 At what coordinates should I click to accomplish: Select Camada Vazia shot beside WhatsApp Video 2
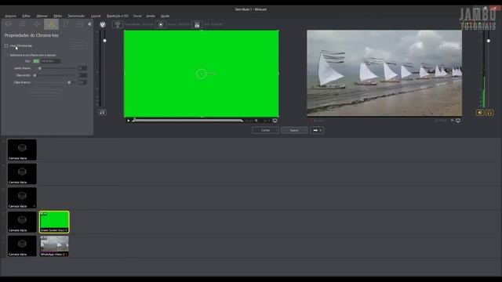point(22,246)
